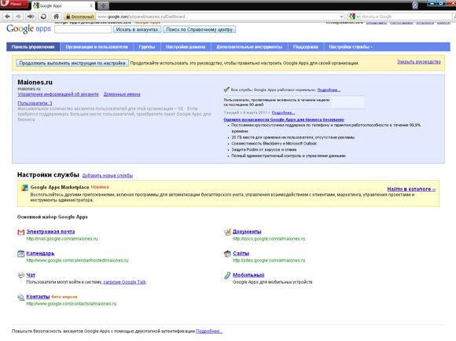Open the docs.google.com URL link

269,239
